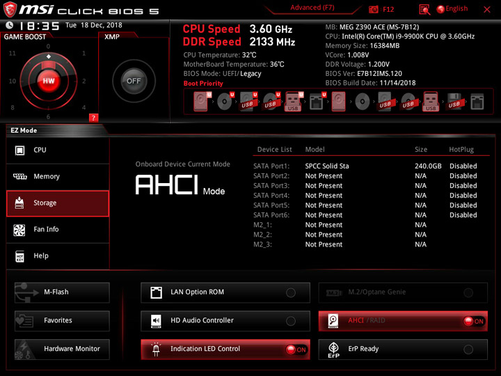Open the English language selector
Screen dimensions: 501x376
tap(452, 9)
